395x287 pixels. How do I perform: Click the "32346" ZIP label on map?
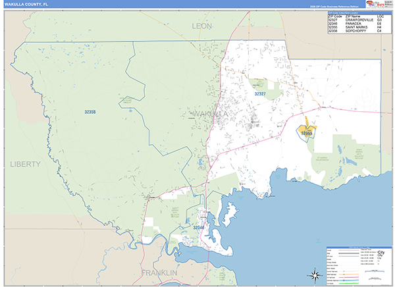coord(199,228)
